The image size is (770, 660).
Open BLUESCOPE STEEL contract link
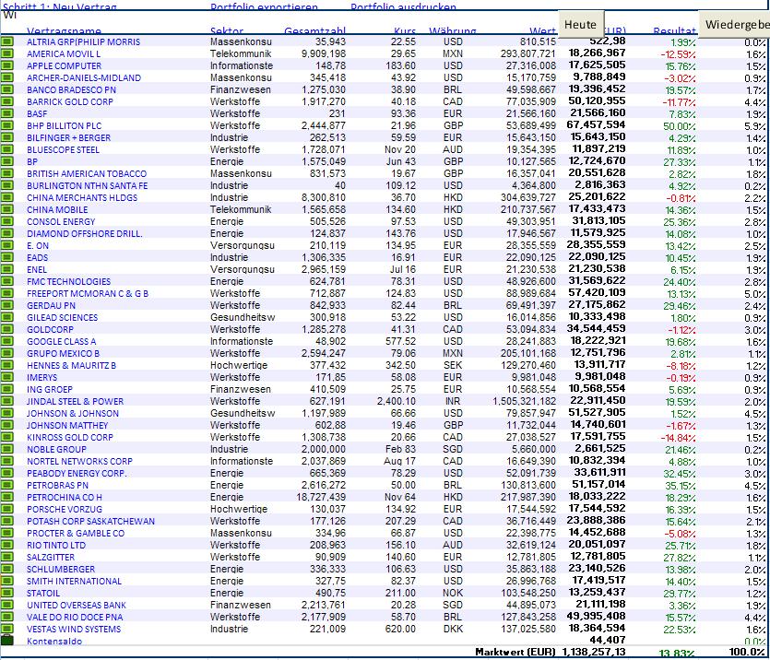tap(63, 149)
